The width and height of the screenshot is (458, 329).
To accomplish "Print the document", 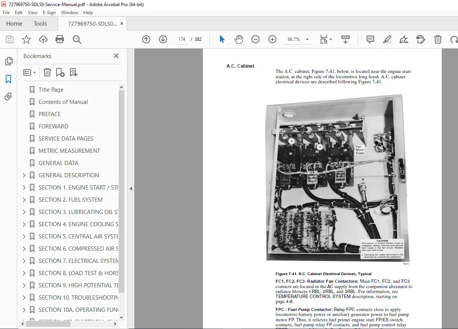I will point(60,39).
